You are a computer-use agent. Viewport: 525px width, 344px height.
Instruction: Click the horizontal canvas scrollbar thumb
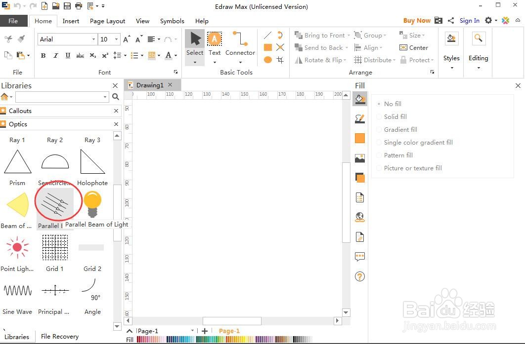232,321
